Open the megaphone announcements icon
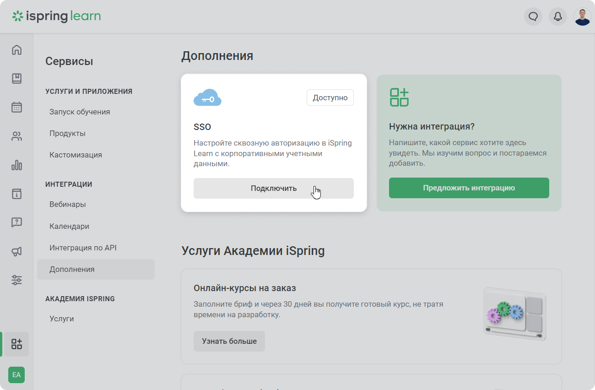This screenshot has width=595, height=390. [17, 251]
